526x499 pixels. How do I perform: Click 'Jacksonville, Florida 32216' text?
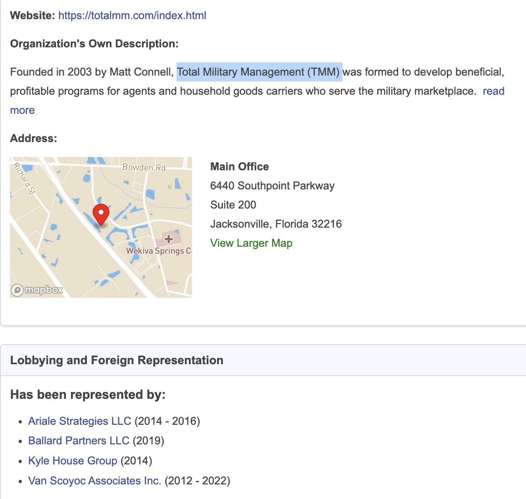pos(276,224)
